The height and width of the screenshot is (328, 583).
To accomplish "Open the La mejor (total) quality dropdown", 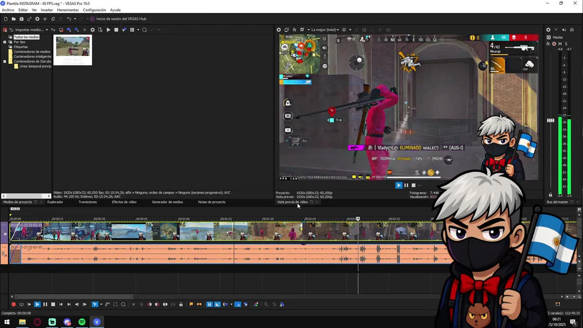I will click(326, 30).
